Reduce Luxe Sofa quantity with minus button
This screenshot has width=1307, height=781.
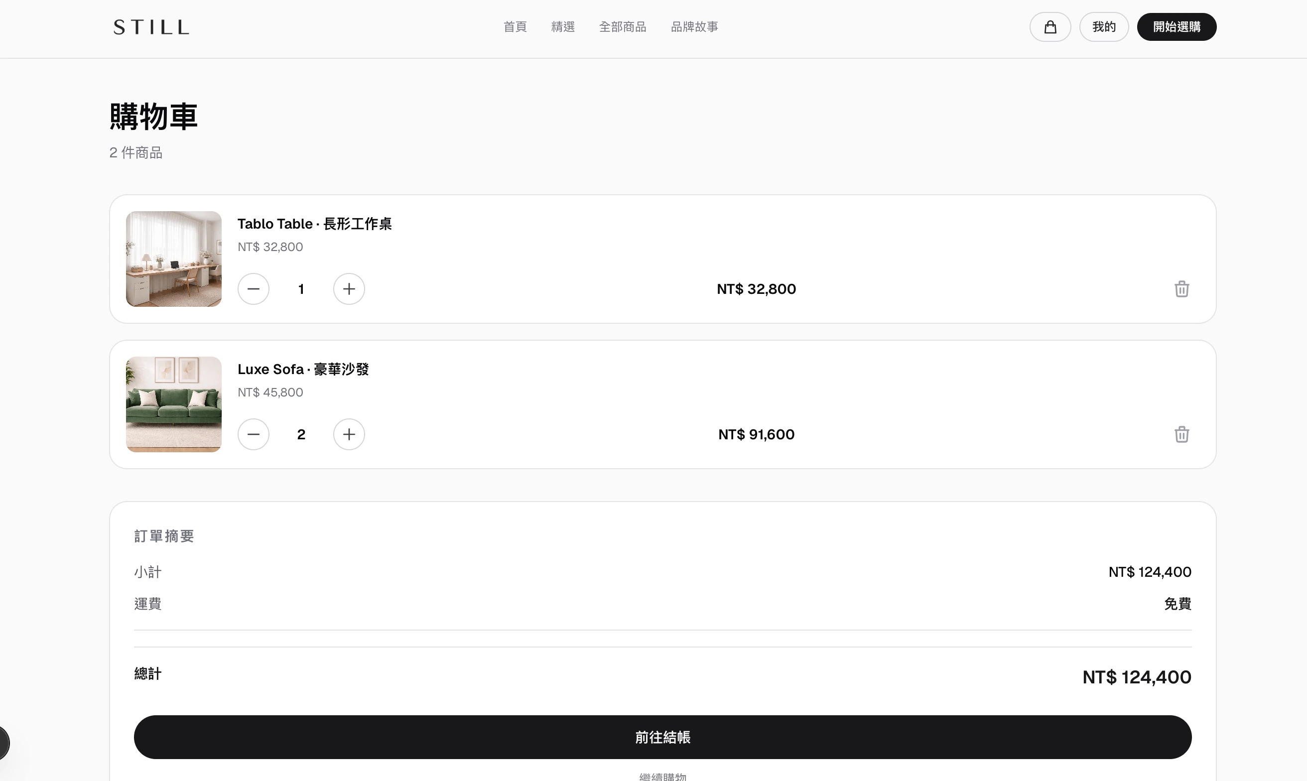pos(253,434)
